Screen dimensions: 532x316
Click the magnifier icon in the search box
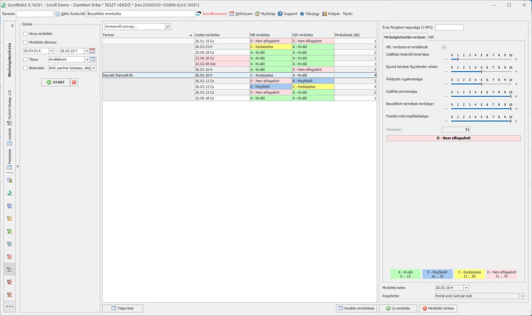(168, 26)
